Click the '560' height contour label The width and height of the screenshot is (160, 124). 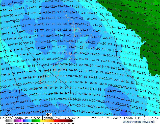point(49,114)
